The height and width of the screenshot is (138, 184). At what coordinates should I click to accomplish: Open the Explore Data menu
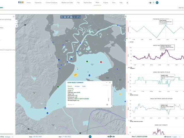click(x=87, y=3)
